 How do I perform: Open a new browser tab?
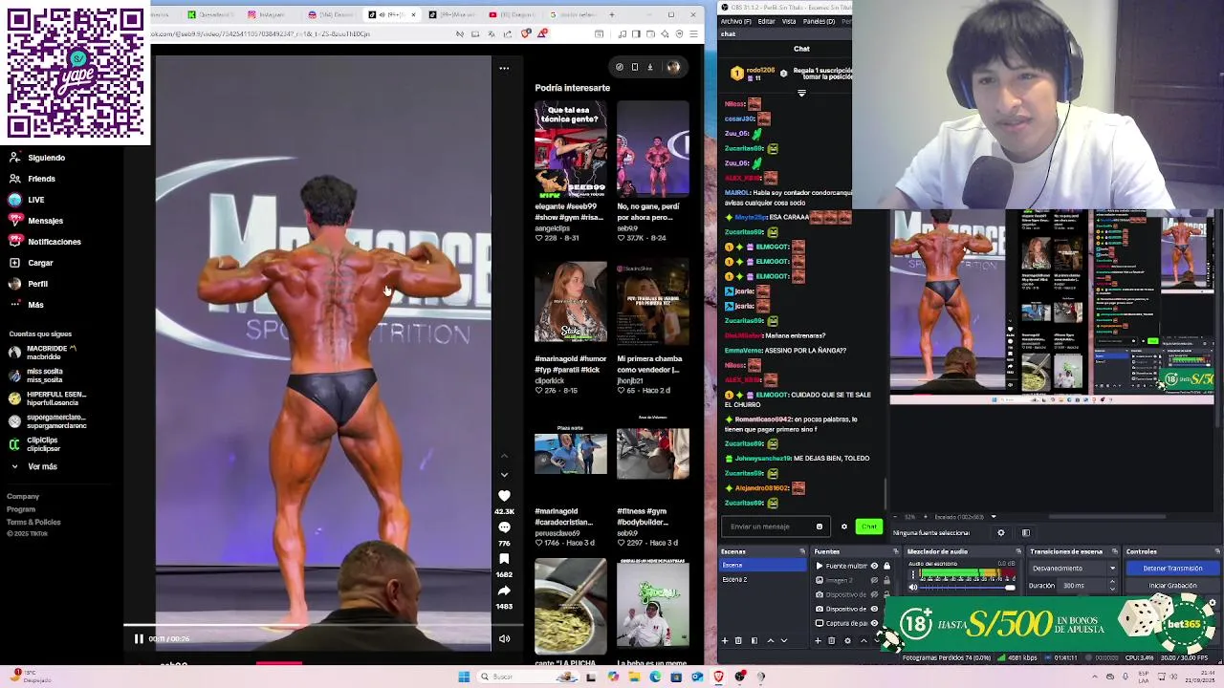[x=612, y=14]
